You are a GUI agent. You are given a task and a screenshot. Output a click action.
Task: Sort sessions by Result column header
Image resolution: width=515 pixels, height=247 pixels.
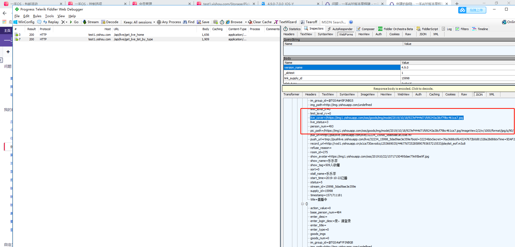tap(31, 29)
